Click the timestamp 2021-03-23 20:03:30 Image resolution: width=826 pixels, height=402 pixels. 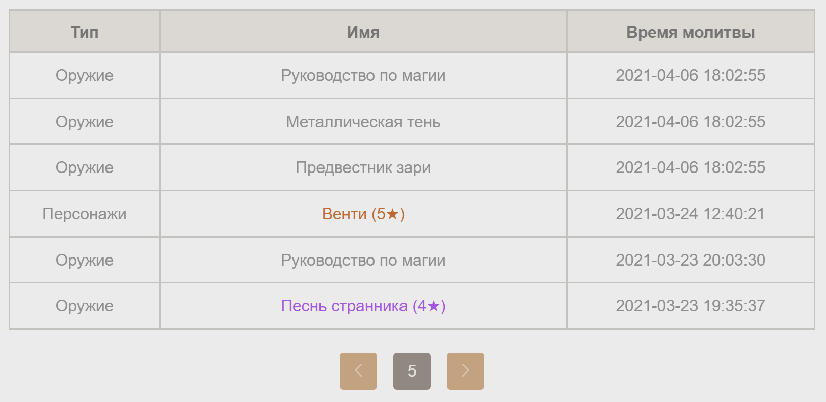[690, 260]
